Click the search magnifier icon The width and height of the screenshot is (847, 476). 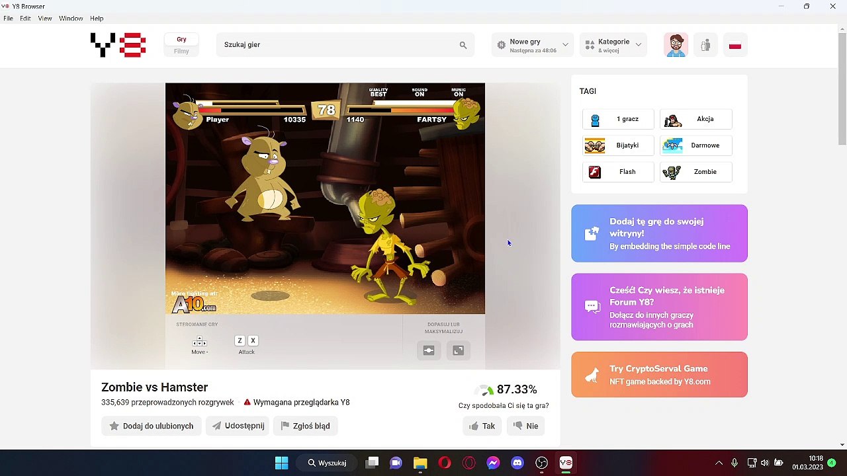click(463, 45)
